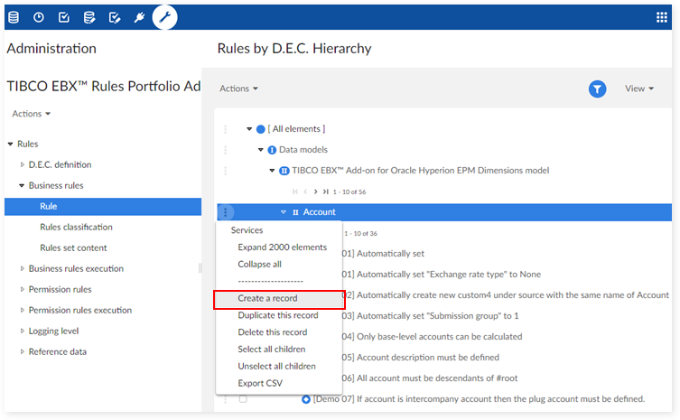Image resolution: width=680 pixels, height=420 pixels.
Task: Click the II icon in the Account row
Action: [x=295, y=212]
